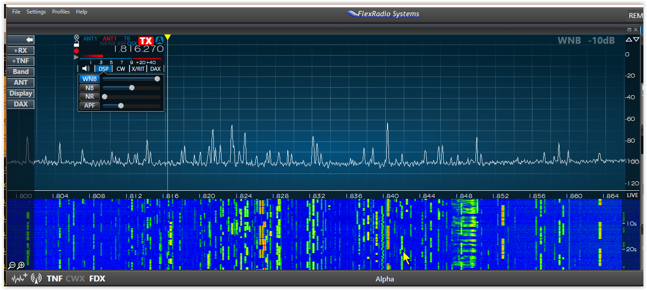The image size is (647, 290).
Task: Open the Band selector panel
Action: tap(20, 72)
